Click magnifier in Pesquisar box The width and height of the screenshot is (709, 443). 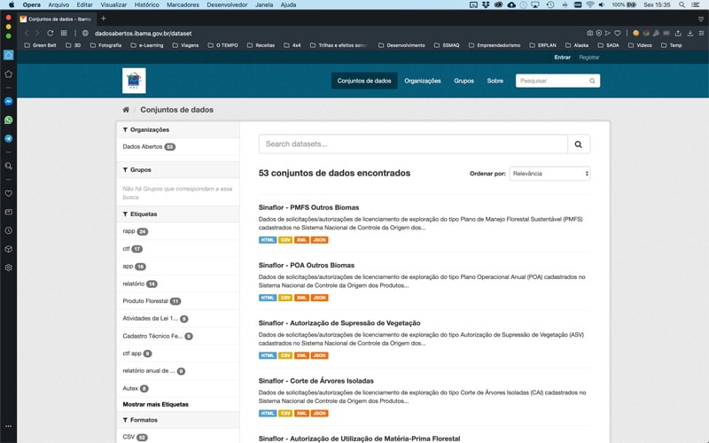(592, 81)
